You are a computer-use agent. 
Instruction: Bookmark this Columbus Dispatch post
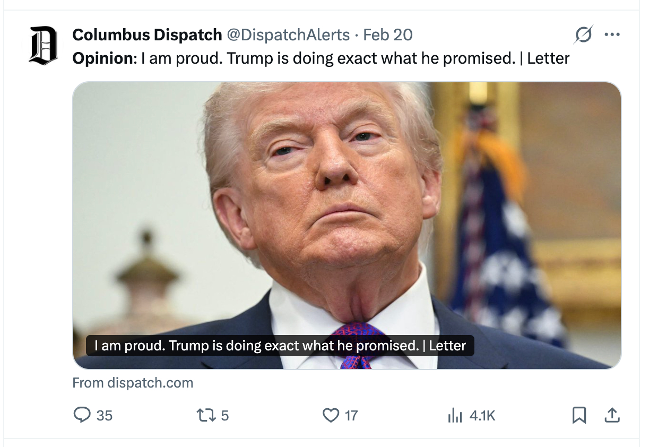tap(579, 415)
